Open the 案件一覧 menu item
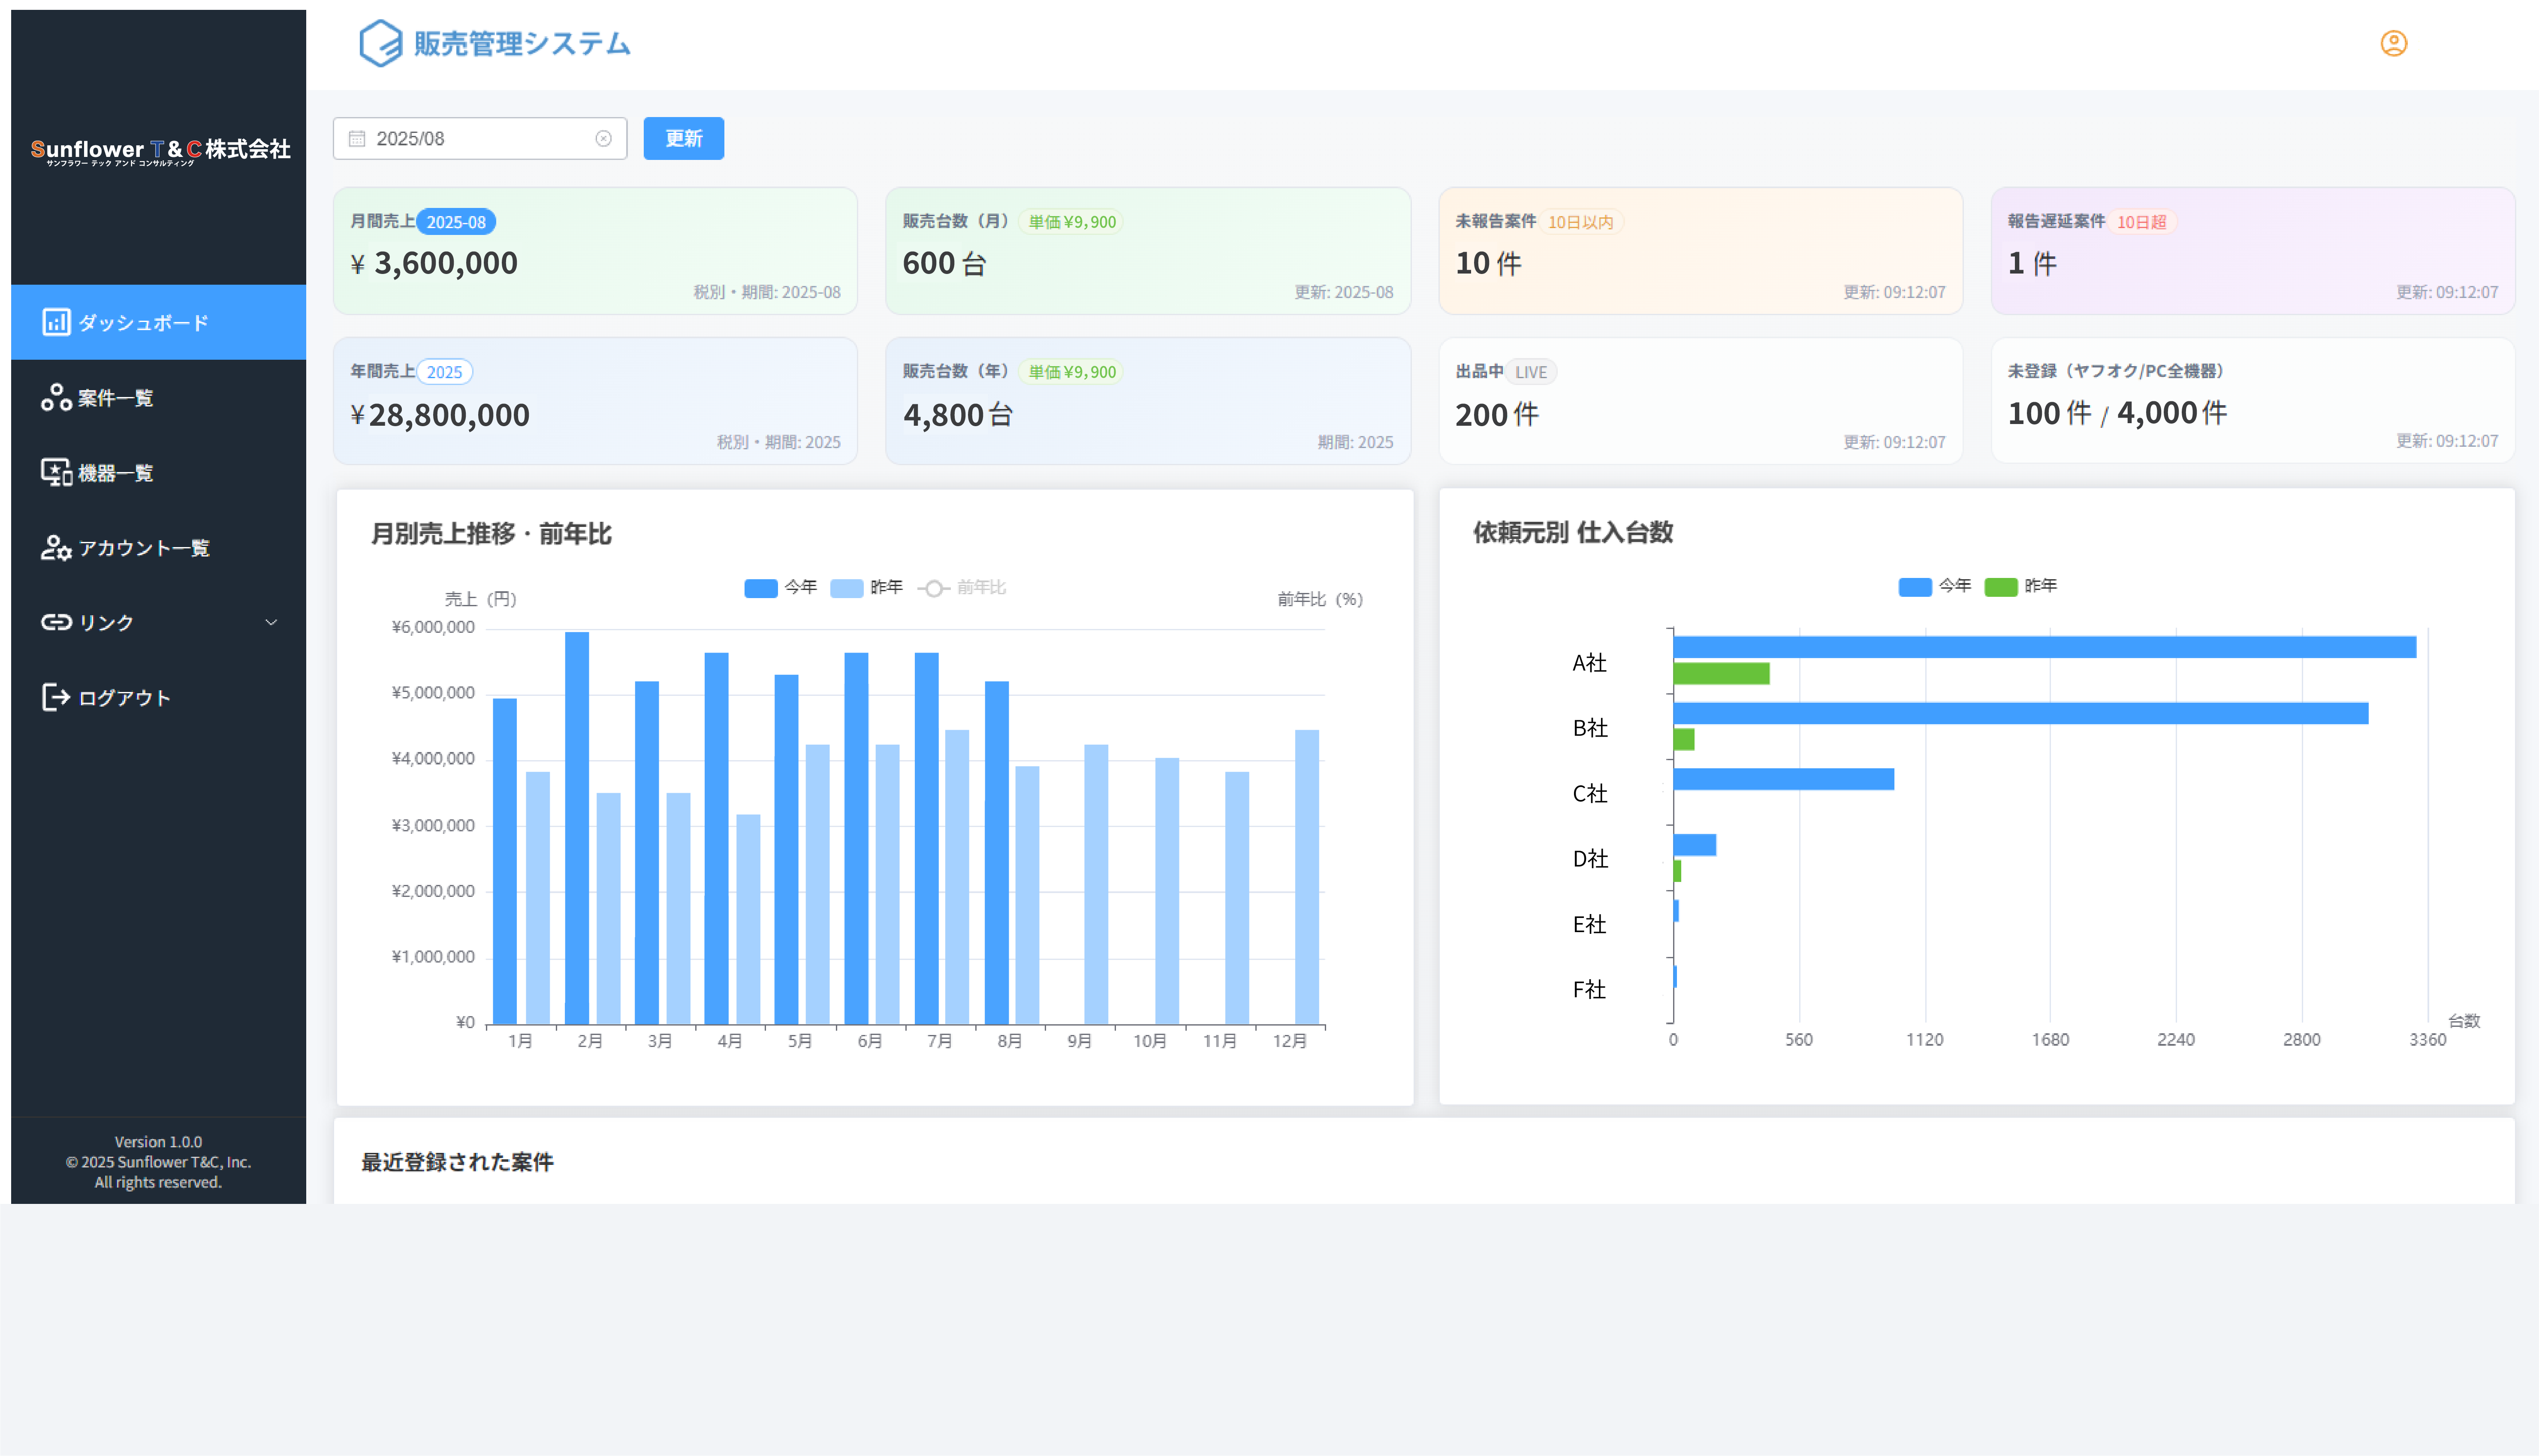 pyautogui.click(x=158, y=397)
